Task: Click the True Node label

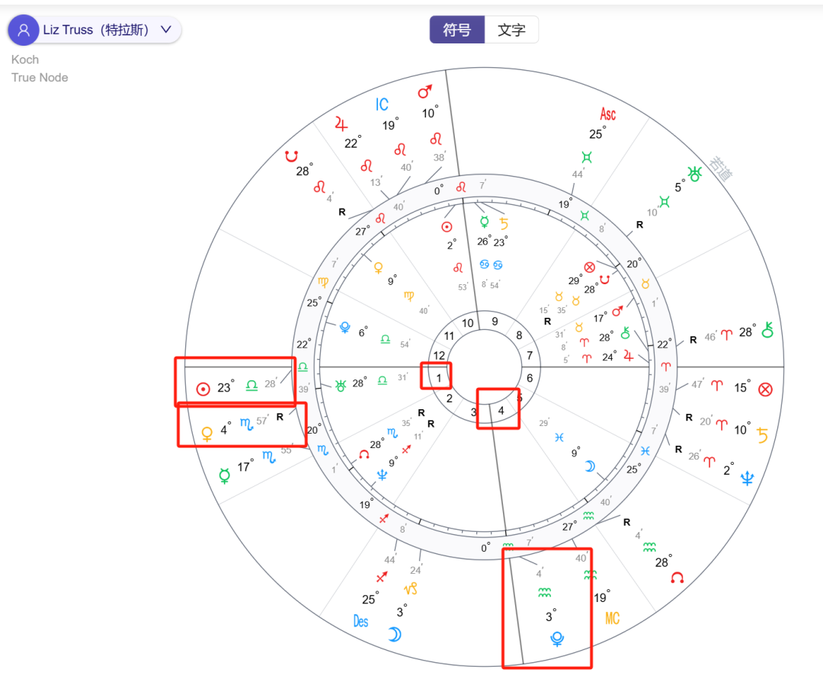Action: coord(40,77)
